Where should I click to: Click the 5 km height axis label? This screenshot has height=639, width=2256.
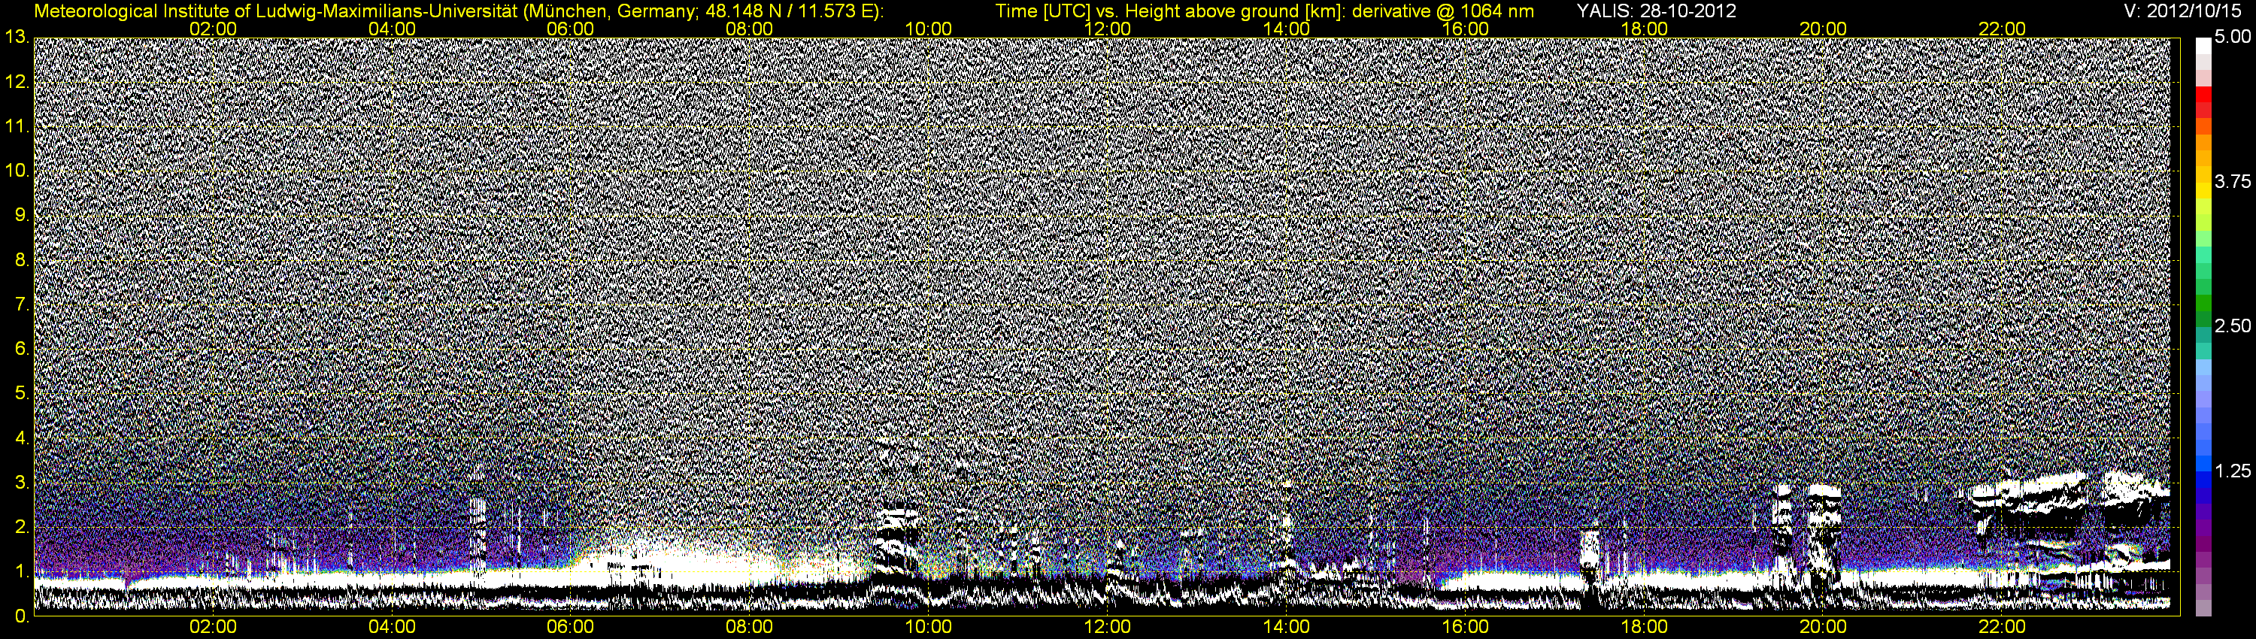click(x=22, y=393)
